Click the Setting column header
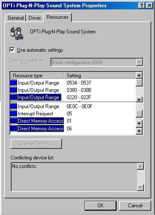 pyautogui.click(x=99, y=76)
